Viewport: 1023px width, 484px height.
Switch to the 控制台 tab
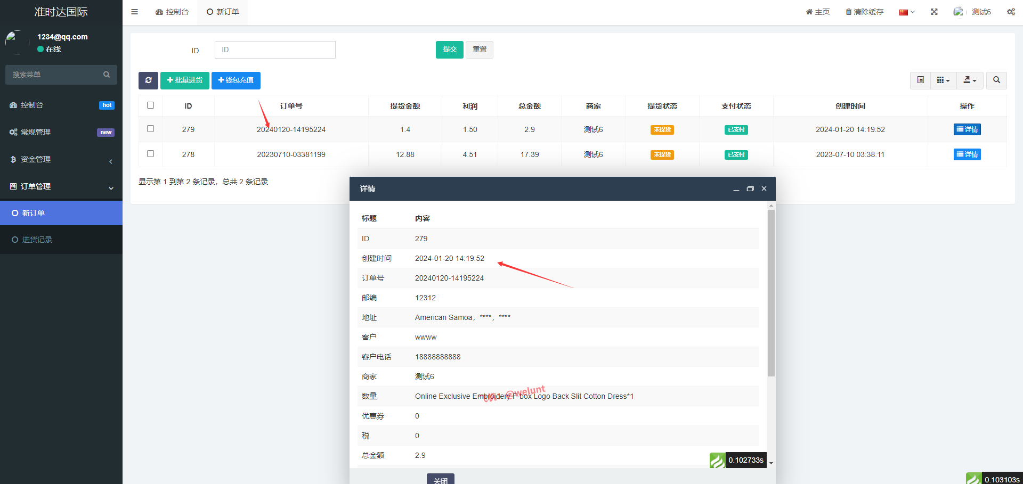[172, 12]
